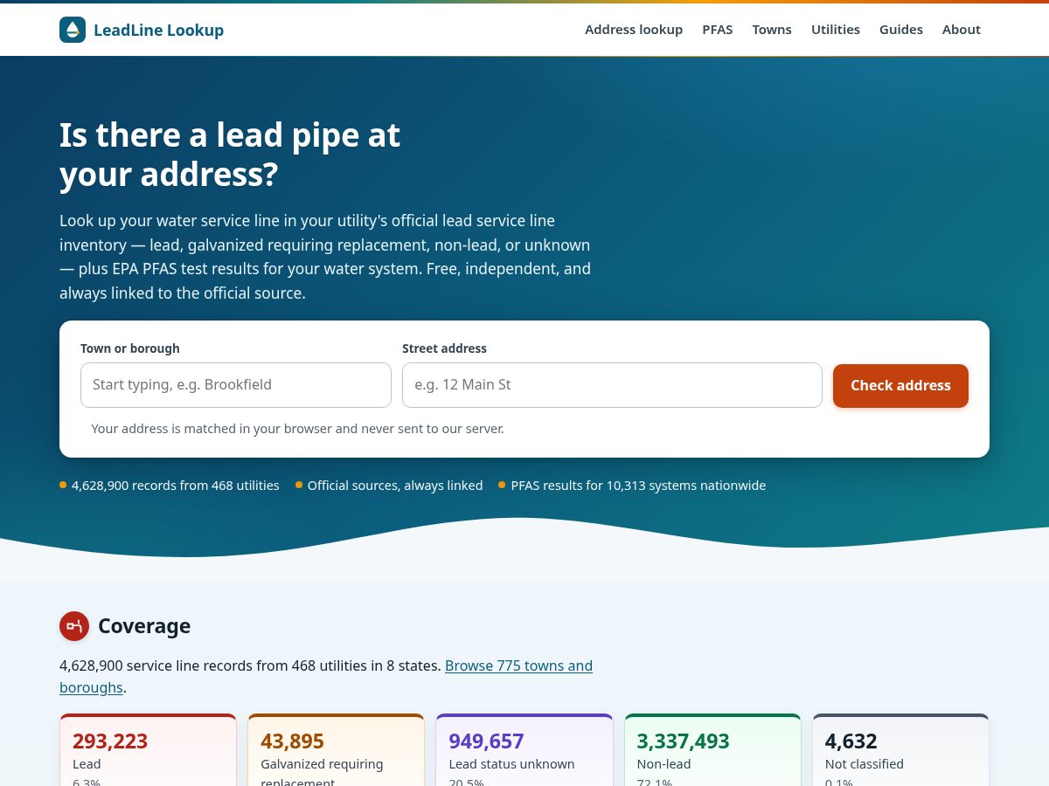Open the Utilities navigation item
The height and width of the screenshot is (786, 1049).
tap(836, 30)
